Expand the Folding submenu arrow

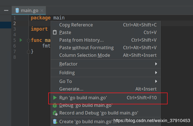coord(156,73)
